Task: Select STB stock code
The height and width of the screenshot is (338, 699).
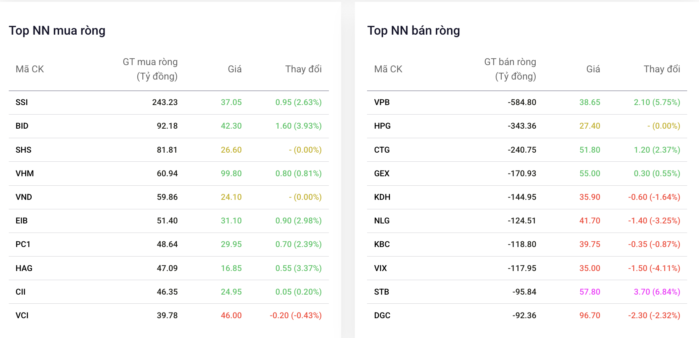Action: coord(382,292)
